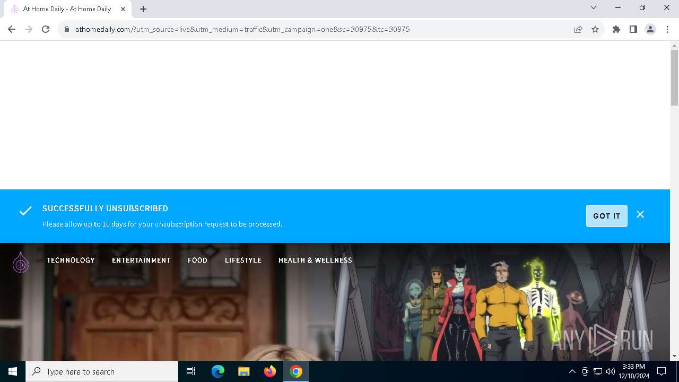Click the SUCCESSFULLY UNSUBSCRIBED heading text
This screenshot has height=382, width=679.
105,209
